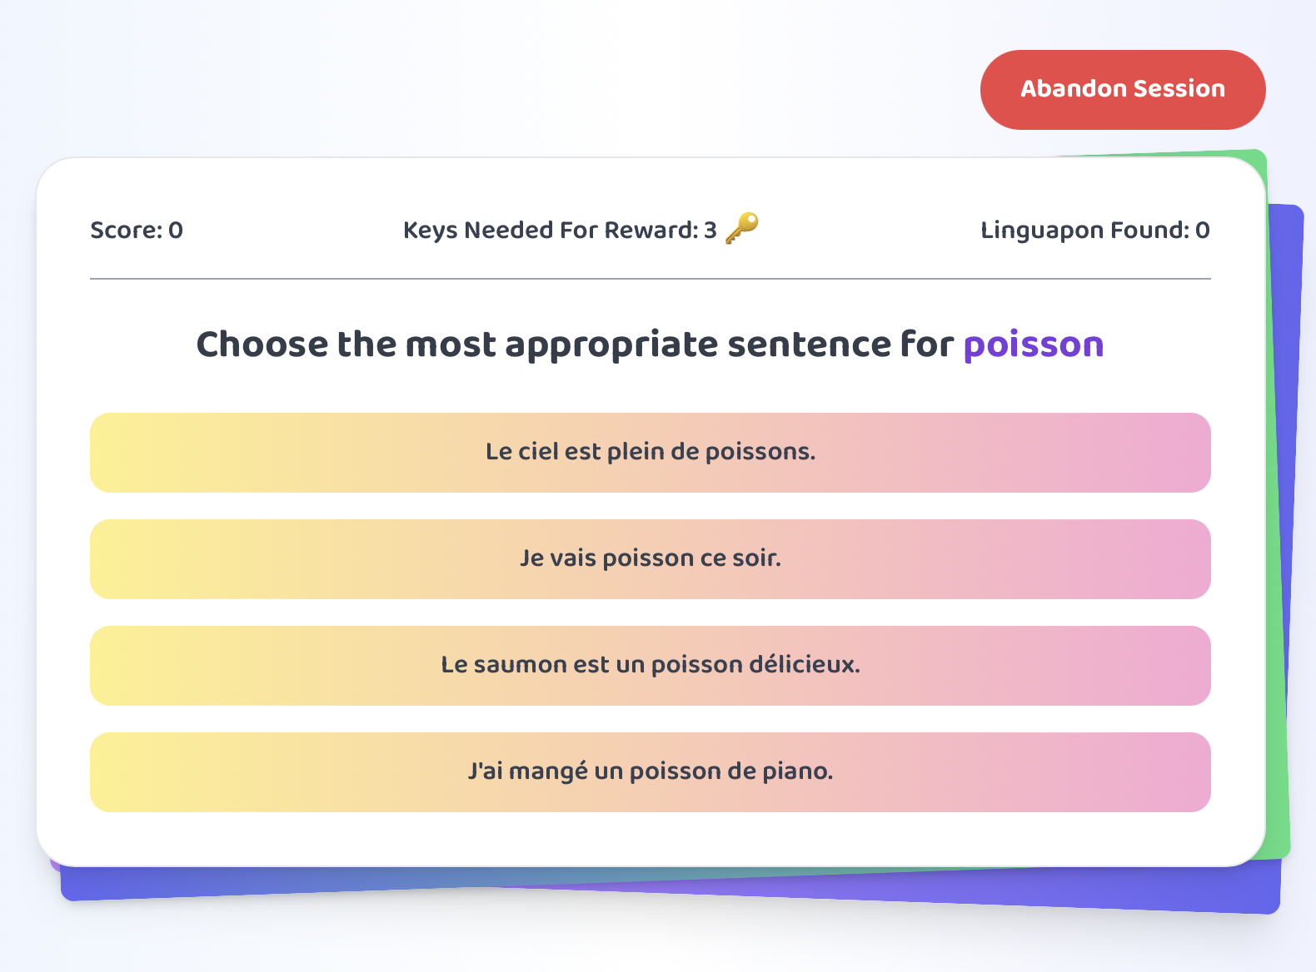Click the purple highlighted word poisson
1316x972 pixels.
(x=1034, y=345)
